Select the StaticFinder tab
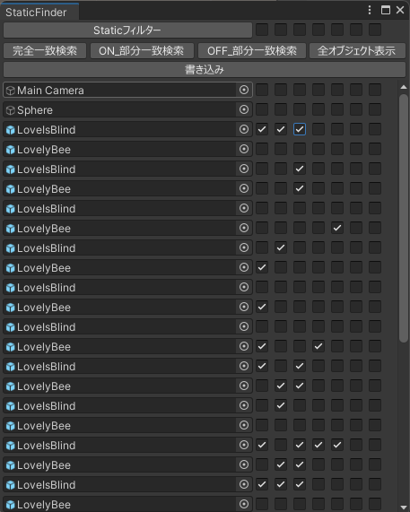 pyautogui.click(x=36, y=12)
